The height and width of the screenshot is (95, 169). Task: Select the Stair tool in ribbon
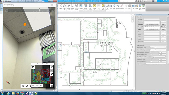point(64,7)
